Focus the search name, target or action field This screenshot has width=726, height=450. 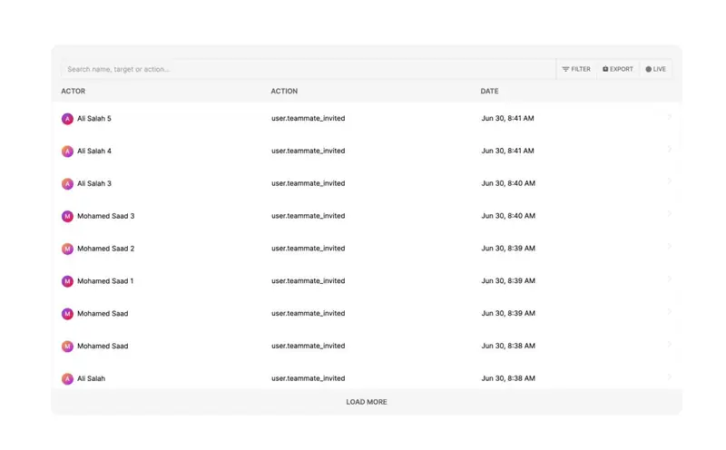coord(309,69)
